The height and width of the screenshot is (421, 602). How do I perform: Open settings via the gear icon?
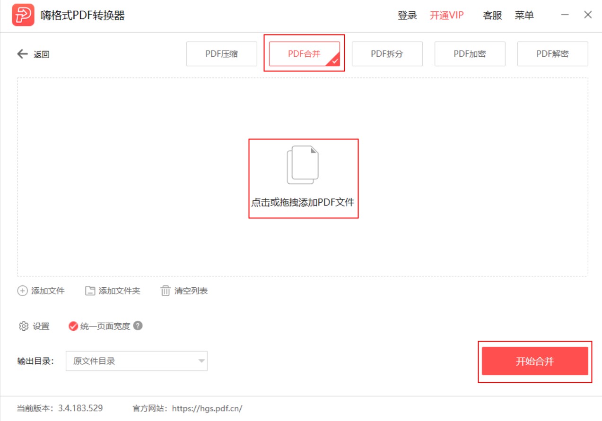pos(24,326)
